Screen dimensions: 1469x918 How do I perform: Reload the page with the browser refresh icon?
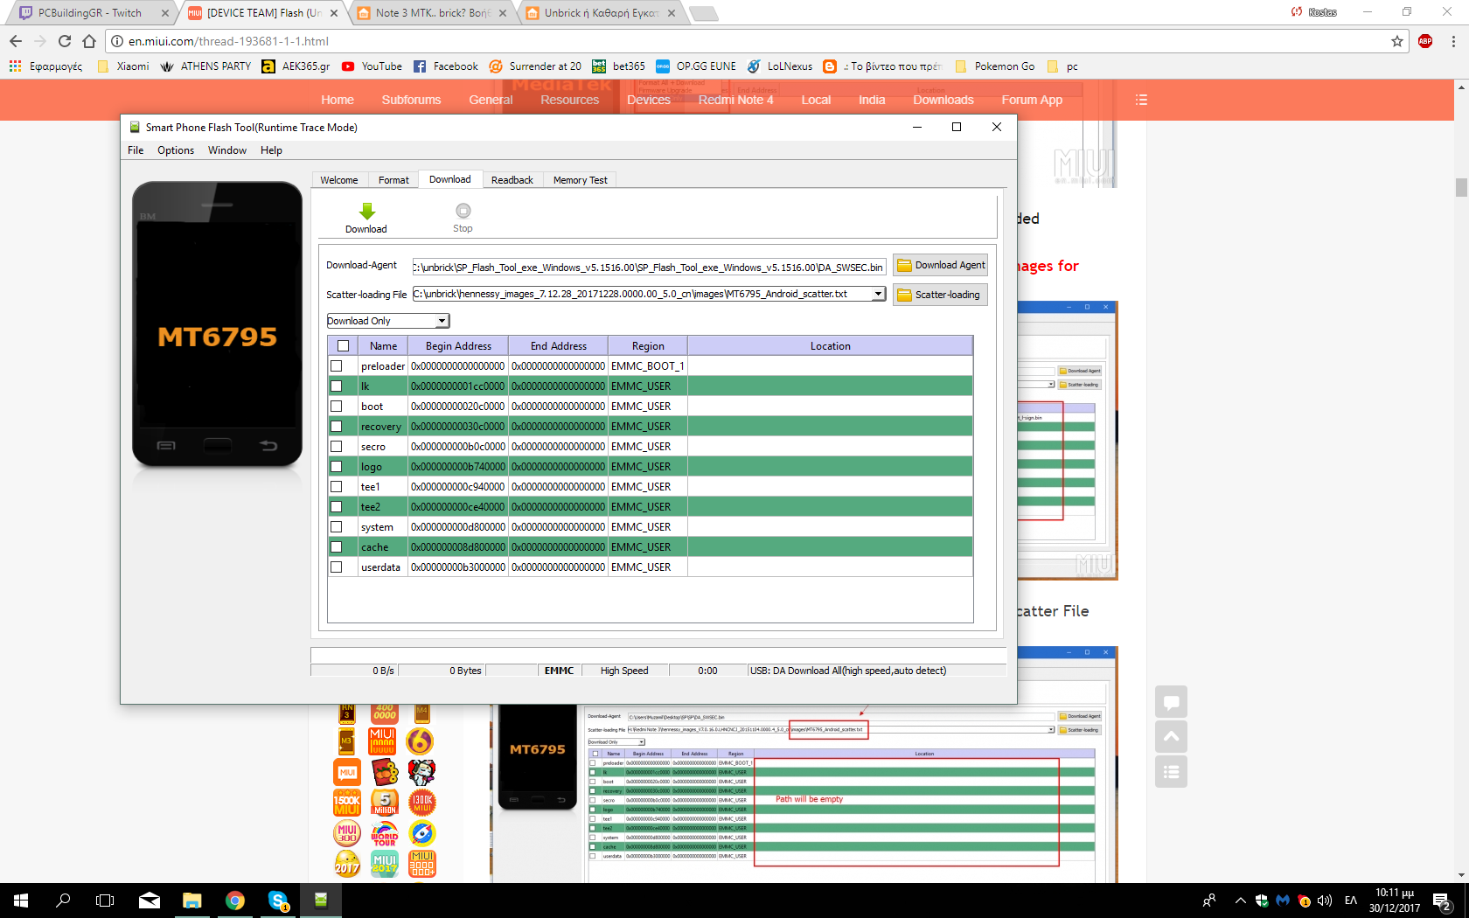point(65,41)
